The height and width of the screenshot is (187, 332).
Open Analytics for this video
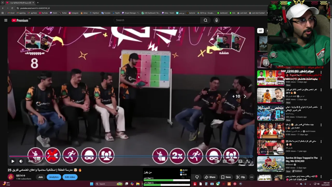click(54, 177)
